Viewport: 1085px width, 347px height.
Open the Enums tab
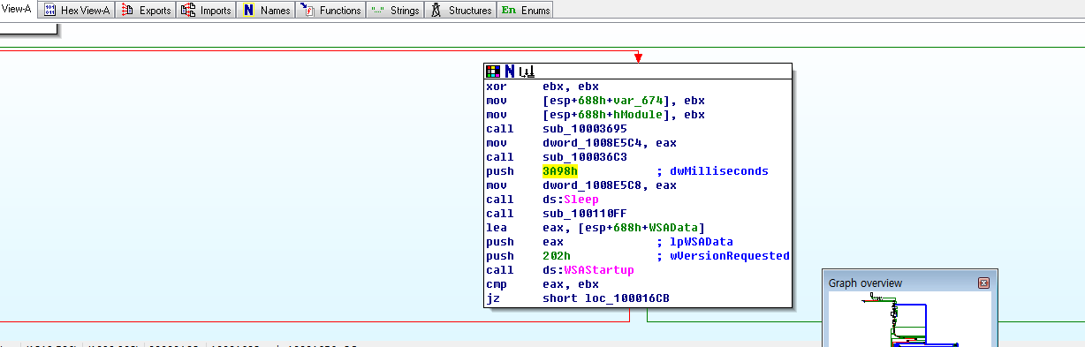(526, 11)
